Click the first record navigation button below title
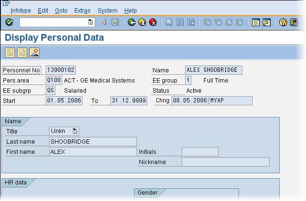306x201 pixels. 10,53
